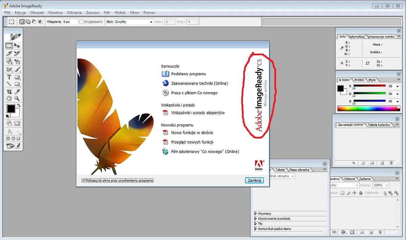Select the Slice Select tool
This screenshot has width=406, height=240.
coord(17,53)
